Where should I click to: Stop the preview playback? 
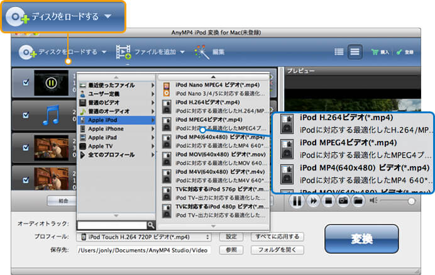pos(328,201)
